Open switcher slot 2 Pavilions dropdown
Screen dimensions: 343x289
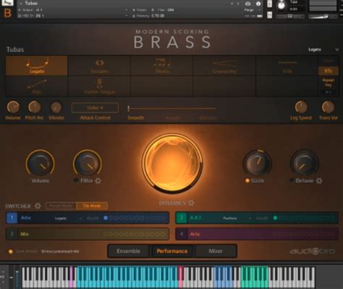point(237,218)
